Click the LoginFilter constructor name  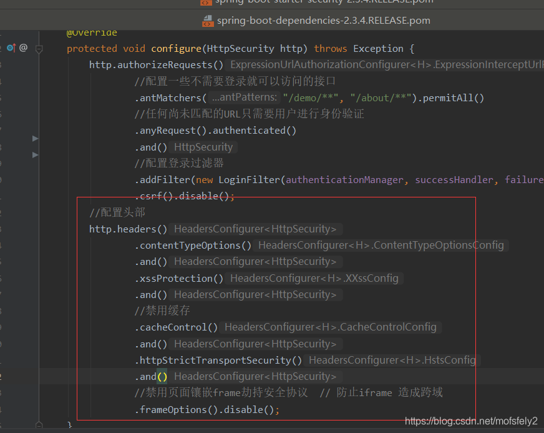[249, 180]
